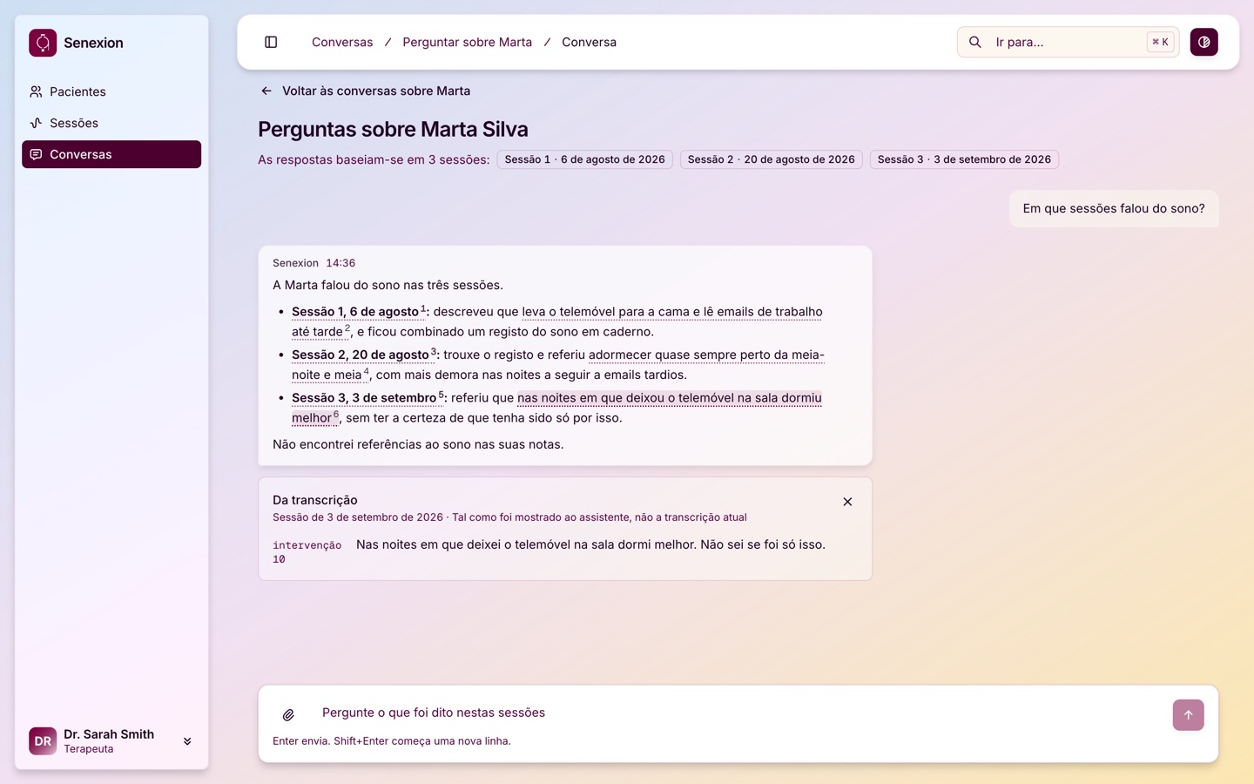Click citation 1 after Sessão 1
Screen dimensions: 1254x784
[x=423, y=308]
